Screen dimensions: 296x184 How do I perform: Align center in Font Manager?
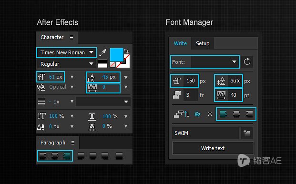236,114
